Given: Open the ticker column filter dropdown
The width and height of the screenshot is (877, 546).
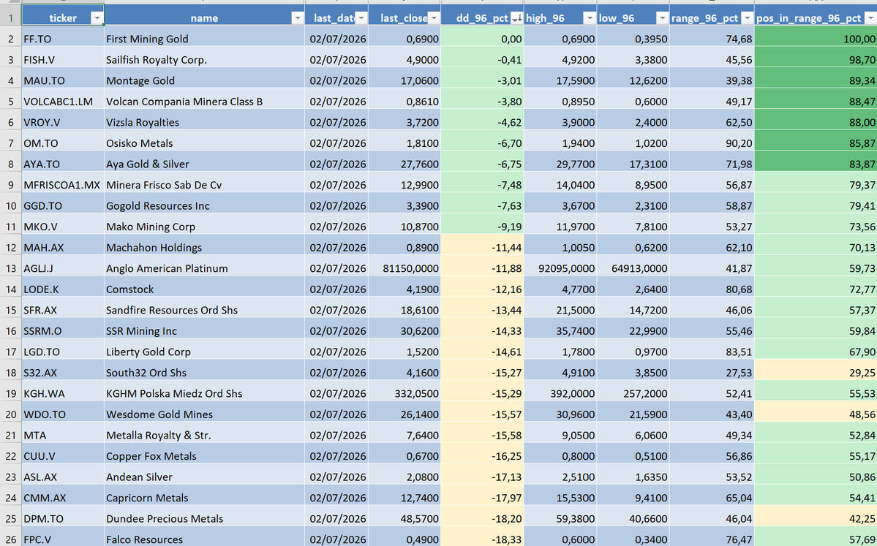Looking at the screenshot, I should (97, 18).
